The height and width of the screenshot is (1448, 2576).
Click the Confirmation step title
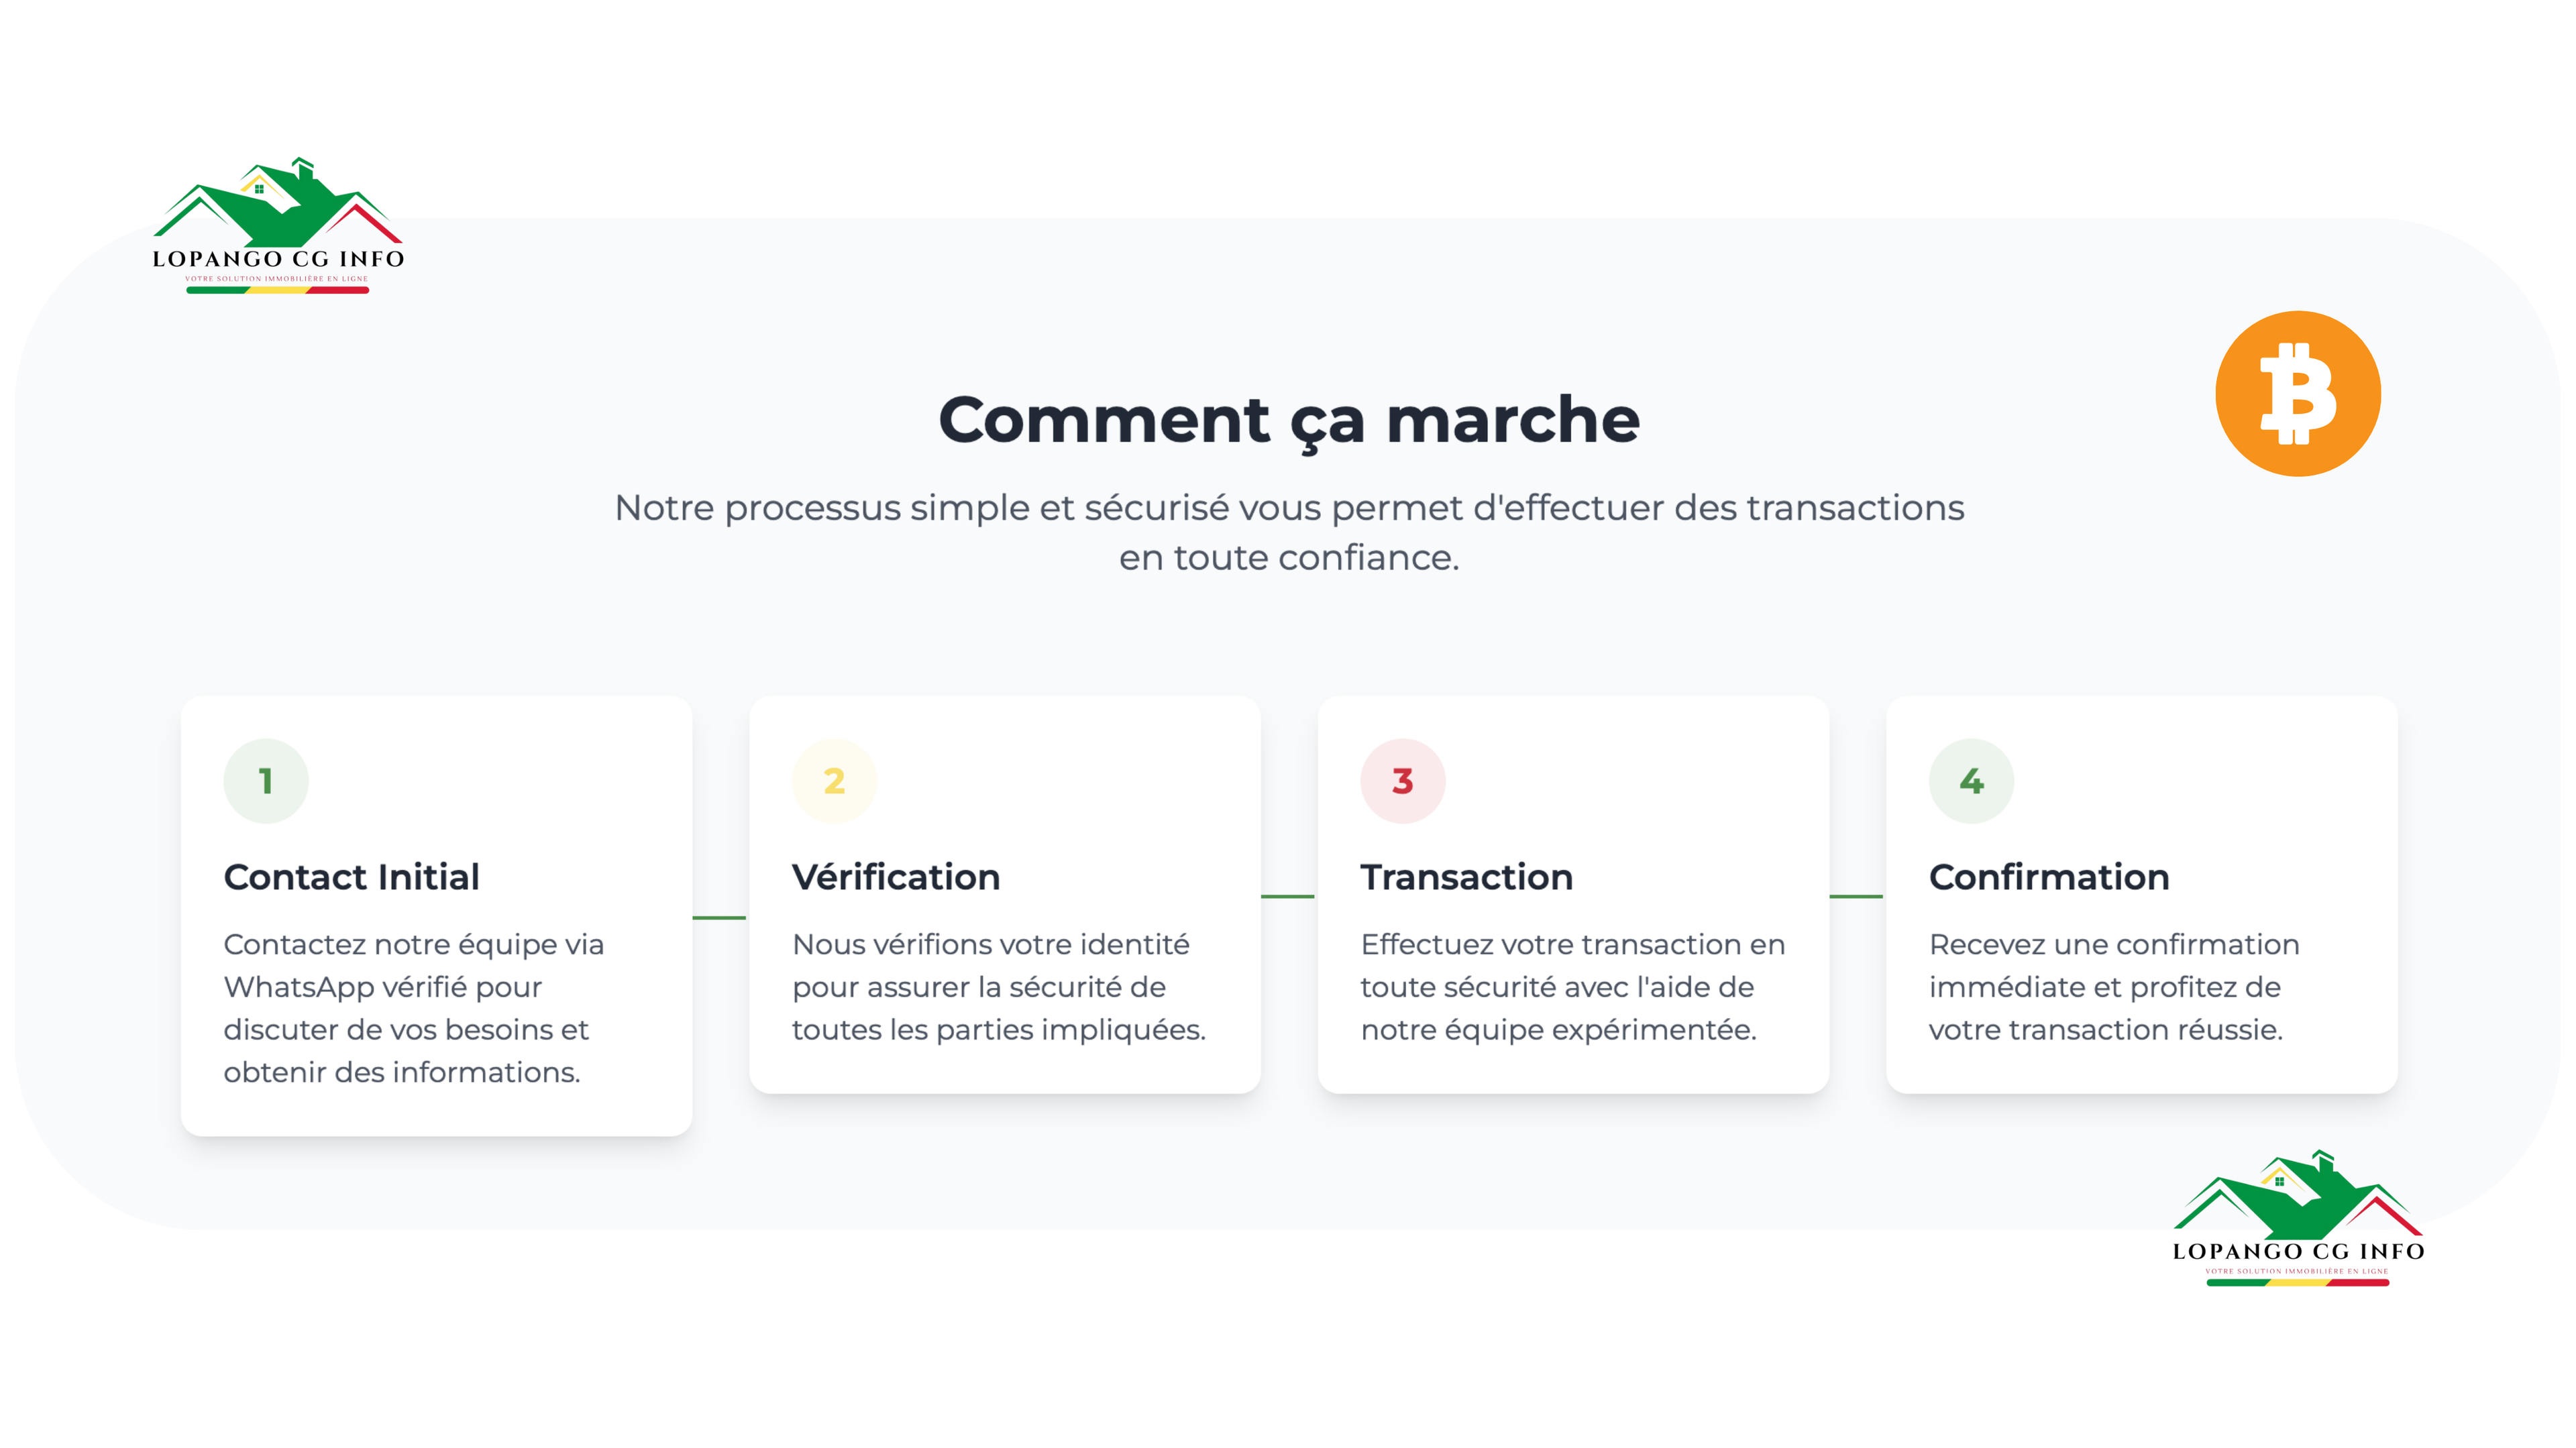pyautogui.click(x=2049, y=877)
